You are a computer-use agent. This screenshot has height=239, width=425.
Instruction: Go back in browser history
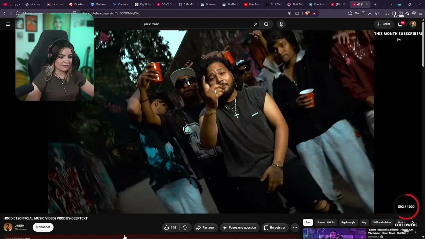[x=4, y=13]
